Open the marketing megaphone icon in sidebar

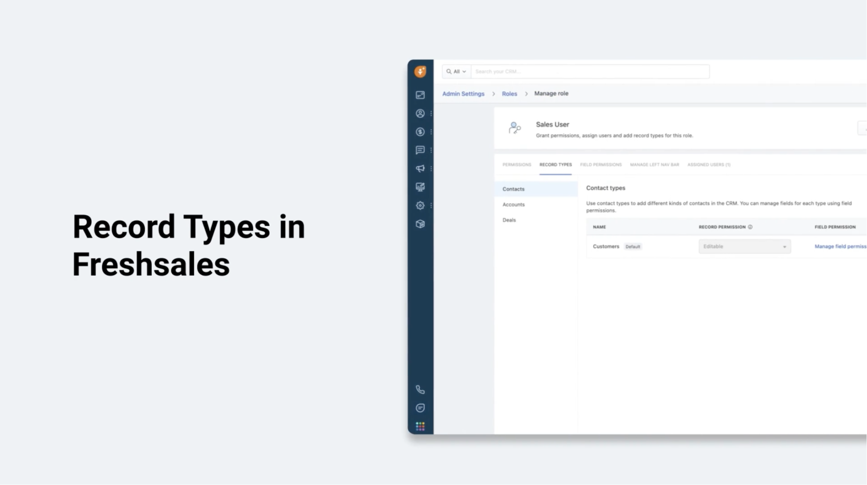tap(420, 168)
